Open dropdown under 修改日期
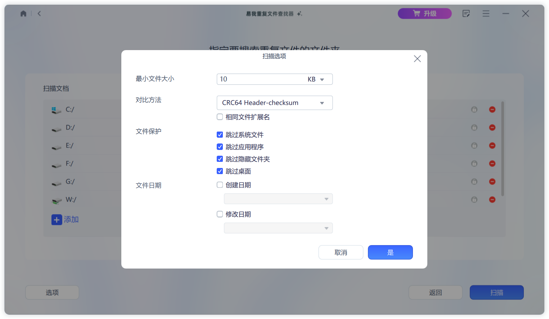Screen dimensions: 549x319 tap(278, 228)
